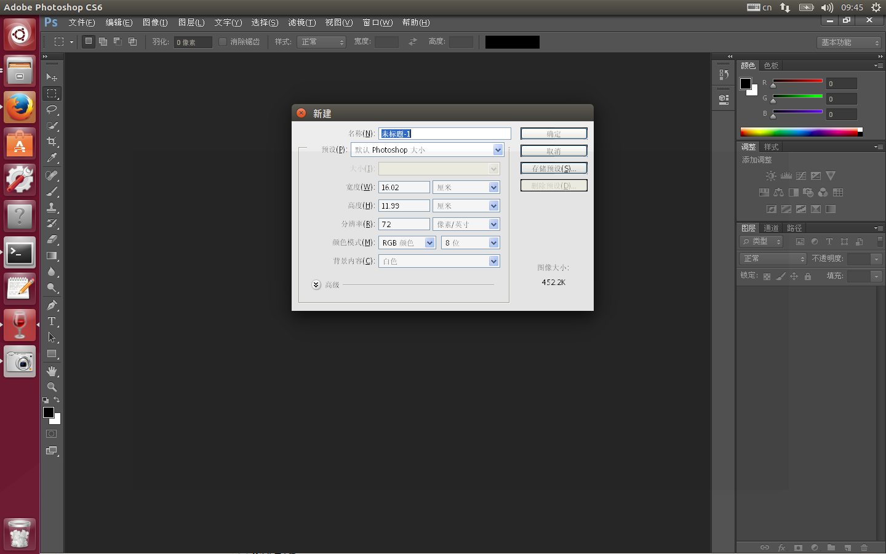Swap width and height in options bar

413,42
